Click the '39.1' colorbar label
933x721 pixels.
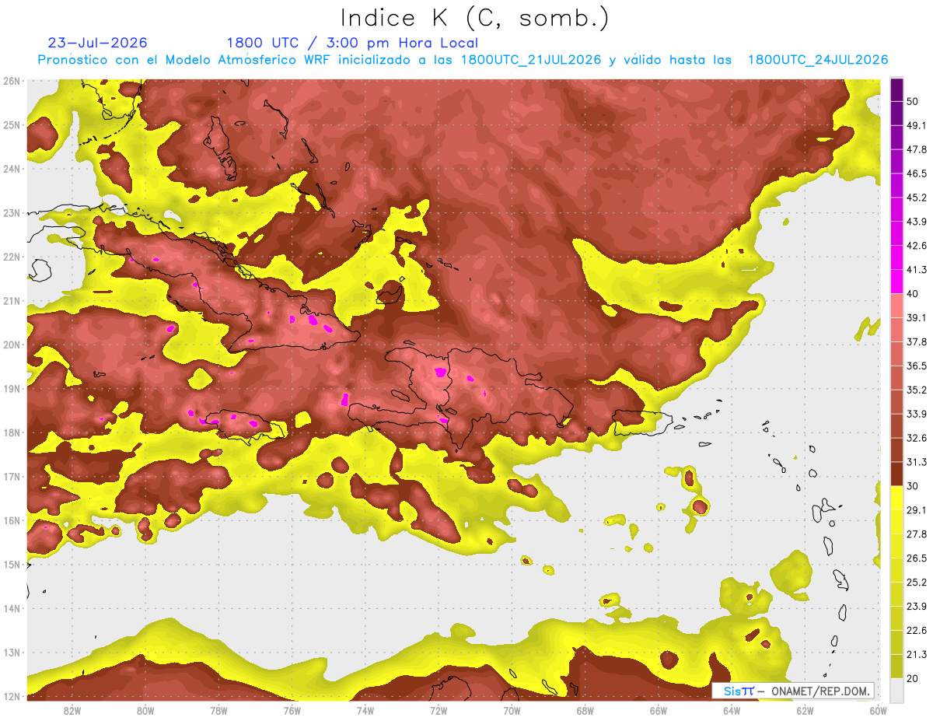pyautogui.click(x=917, y=317)
